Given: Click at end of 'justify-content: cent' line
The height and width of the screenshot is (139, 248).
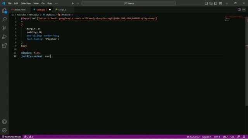Looking at the screenshot, I should 51,56.
